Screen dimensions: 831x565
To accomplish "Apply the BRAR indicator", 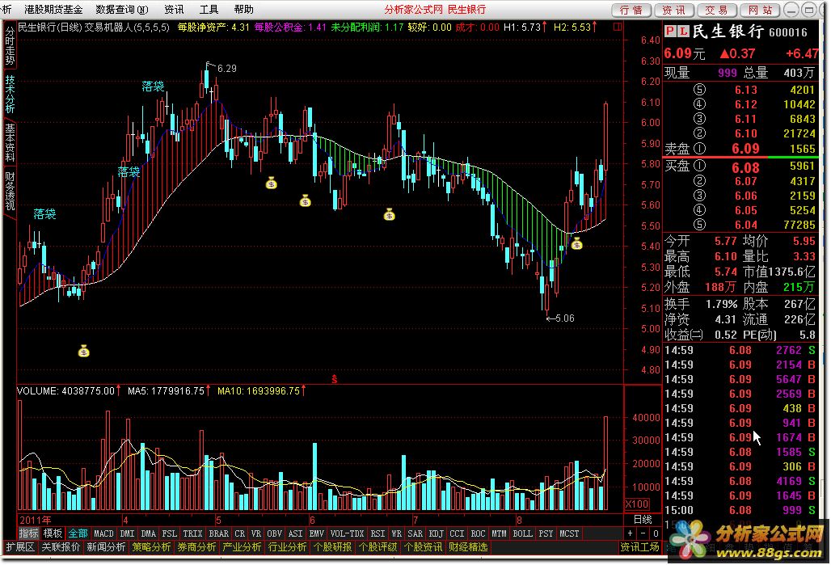I will (x=218, y=533).
